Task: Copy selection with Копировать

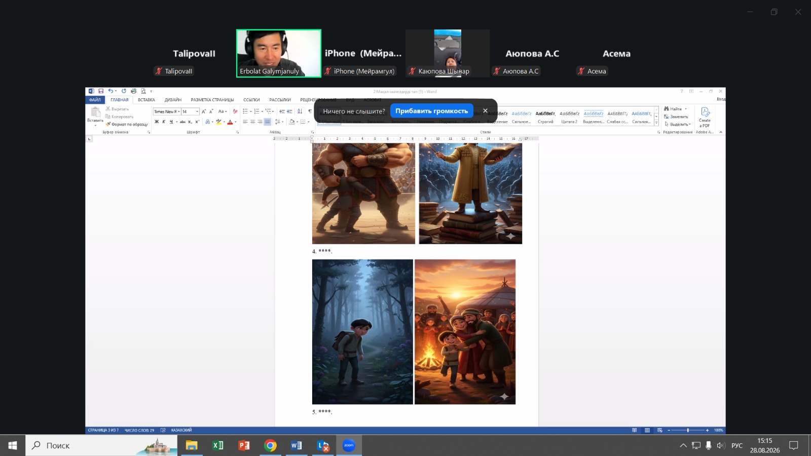Action: click(x=119, y=117)
